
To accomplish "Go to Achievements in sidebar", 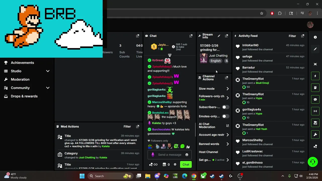I will [22, 63].
